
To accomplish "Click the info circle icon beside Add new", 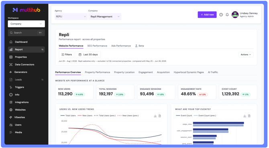I will click(x=221, y=15).
